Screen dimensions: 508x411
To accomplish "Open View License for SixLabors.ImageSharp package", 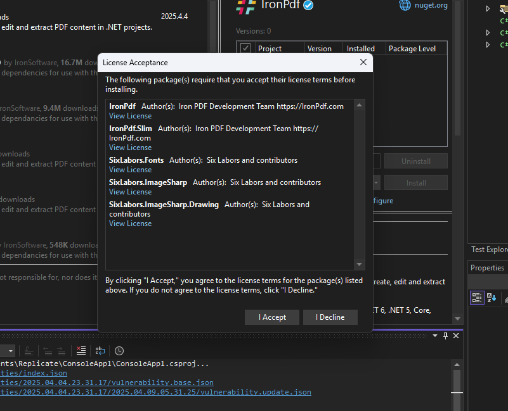I will coord(130,192).
